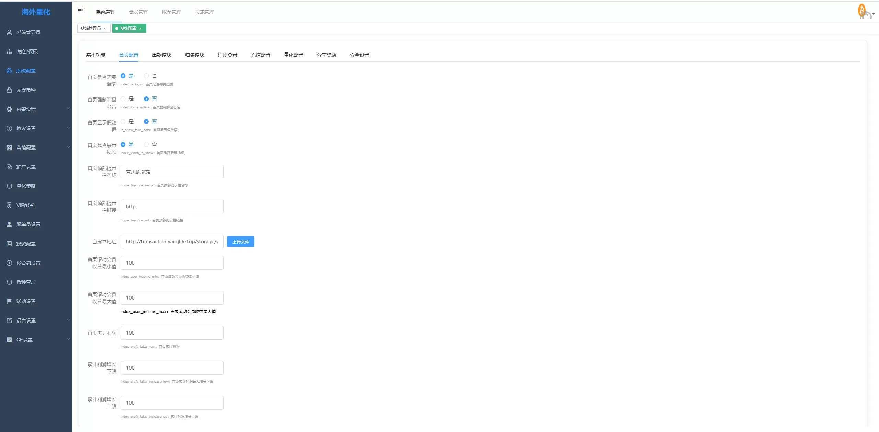879x432 pixels.
Task: Select 是 for 首页显示假数据
Action: [x=123, y=121]
